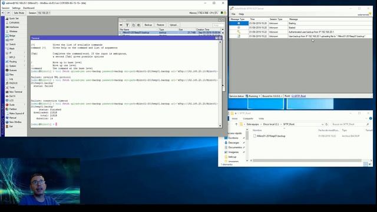
Task: Click Exit in the WinBox sidebar
Action: click(11, 127)
